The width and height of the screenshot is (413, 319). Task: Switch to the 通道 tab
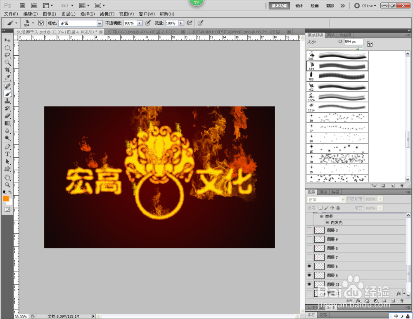click(324, 191)
